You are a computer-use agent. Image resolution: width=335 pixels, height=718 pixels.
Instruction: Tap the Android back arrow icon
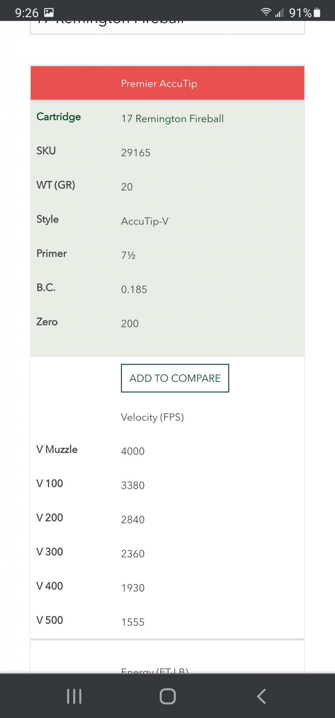coord(261,696)
